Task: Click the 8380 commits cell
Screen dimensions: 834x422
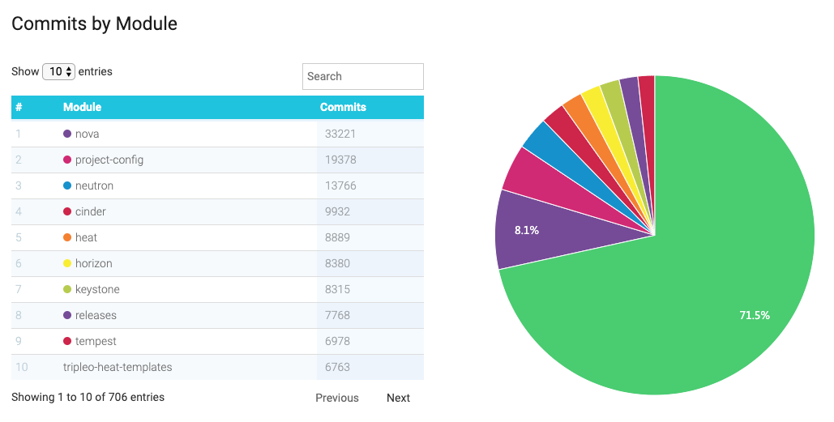Action: (x=370, y=263)
